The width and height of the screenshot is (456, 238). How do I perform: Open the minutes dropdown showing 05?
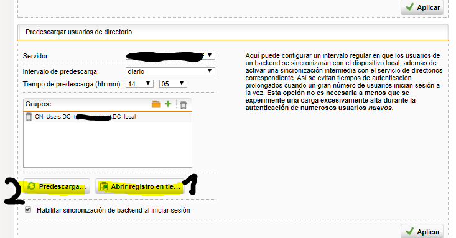(173, 84)
